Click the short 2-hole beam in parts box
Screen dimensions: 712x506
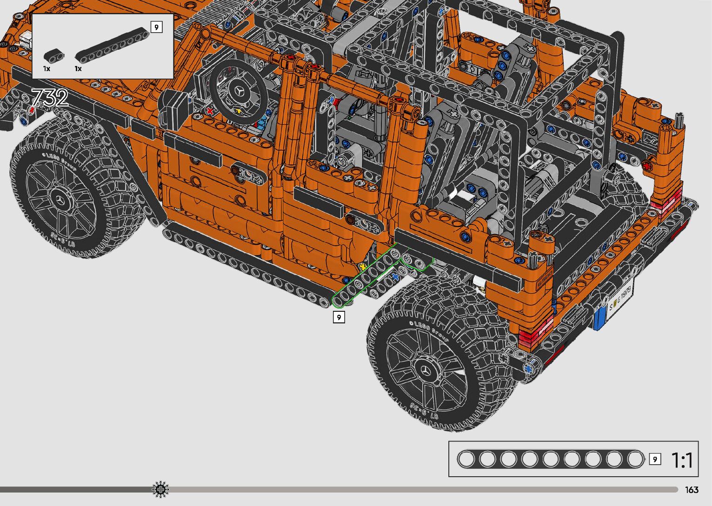[x=55, y=55]
